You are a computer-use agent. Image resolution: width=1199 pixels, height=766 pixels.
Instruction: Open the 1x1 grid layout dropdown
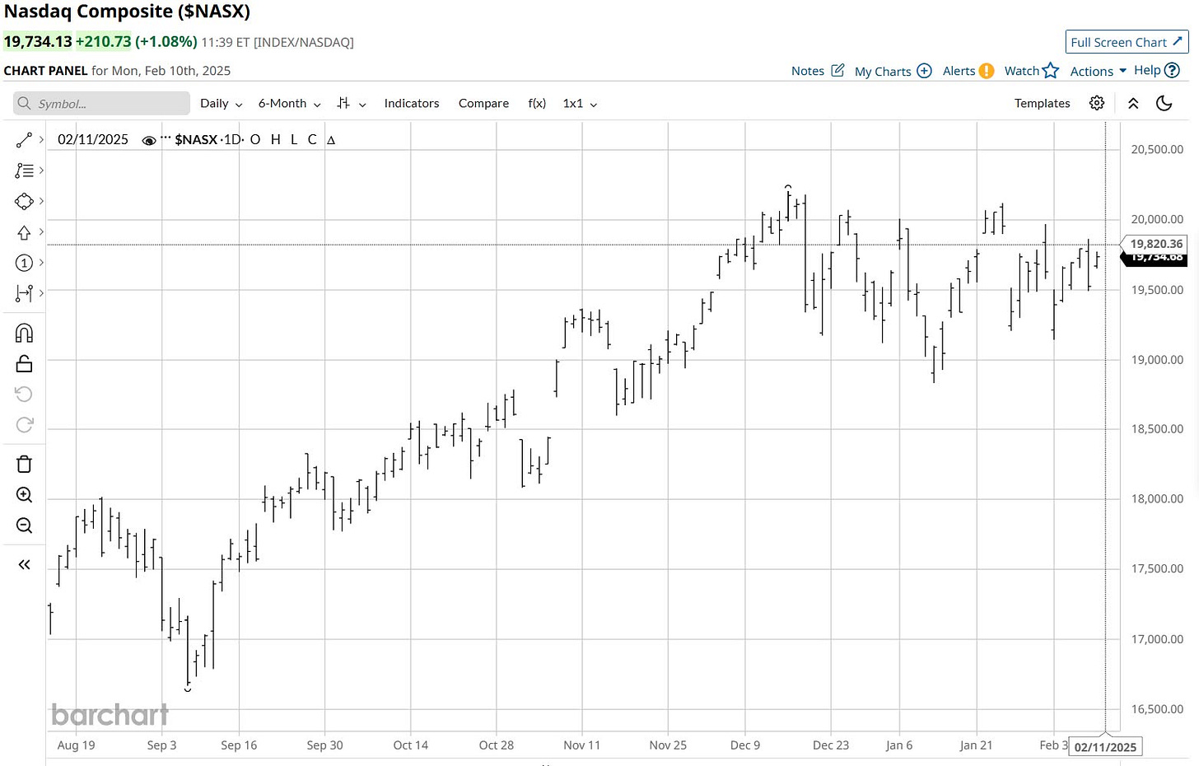(580, 103)
